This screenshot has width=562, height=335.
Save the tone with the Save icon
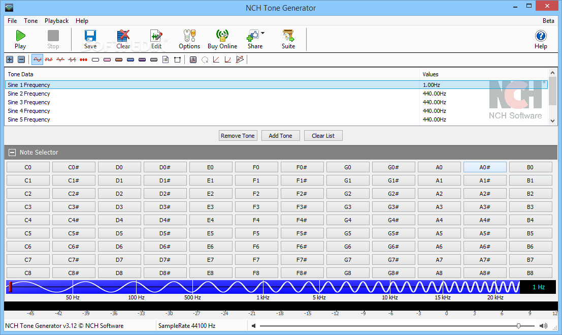click(90, 39)
